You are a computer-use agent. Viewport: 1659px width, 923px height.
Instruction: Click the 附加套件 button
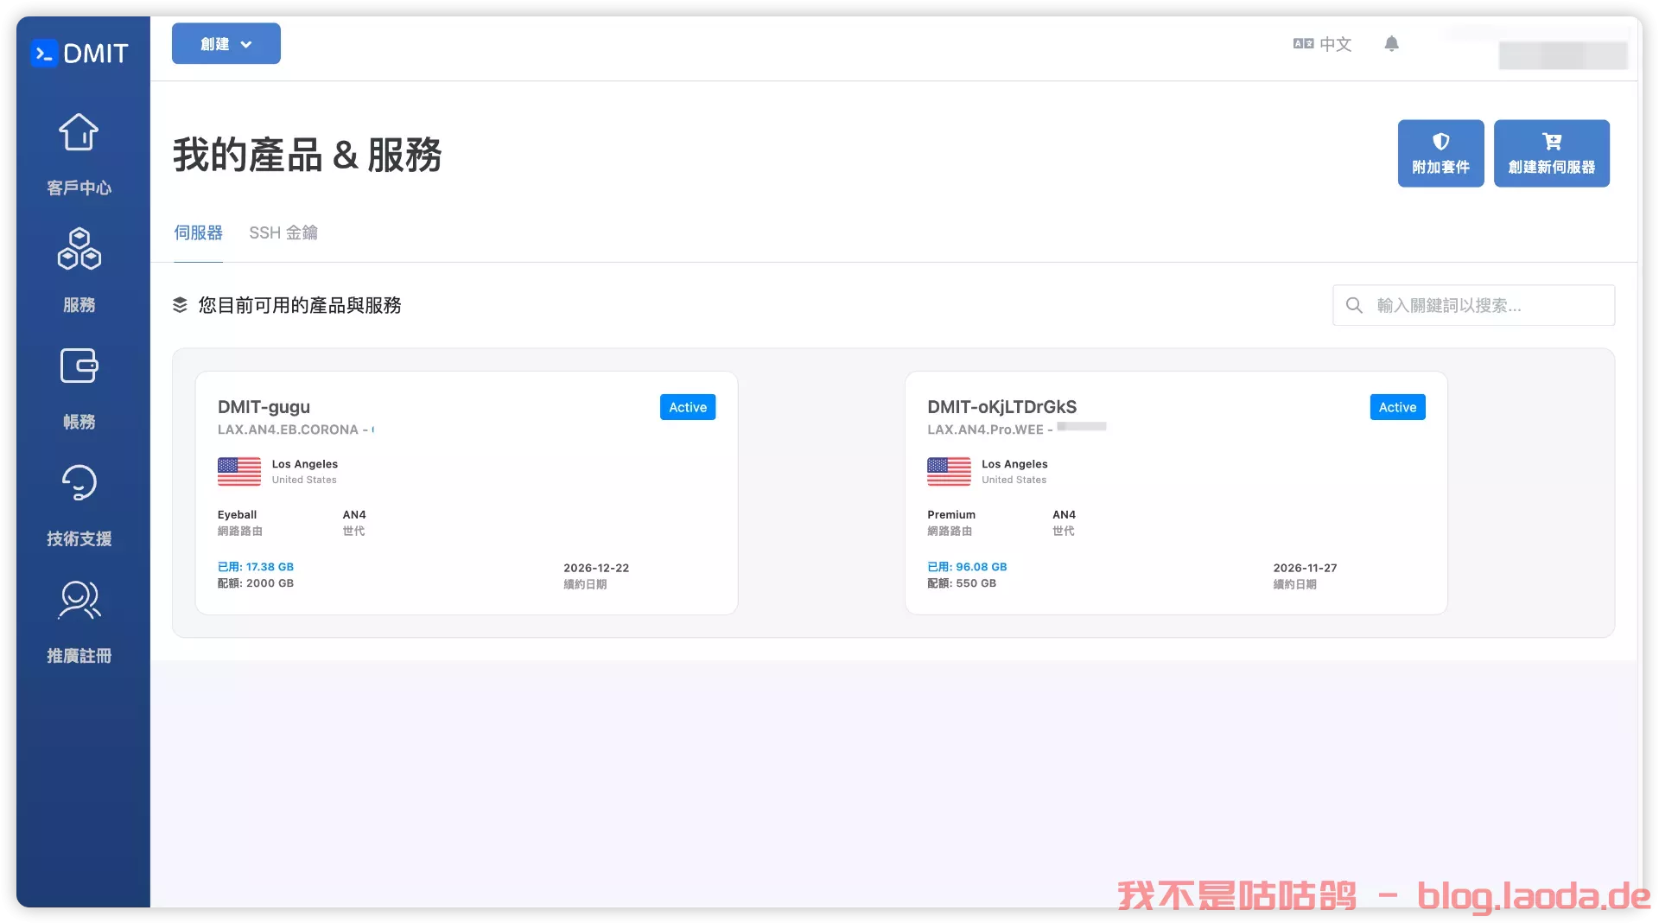[x=1440, y=153]
